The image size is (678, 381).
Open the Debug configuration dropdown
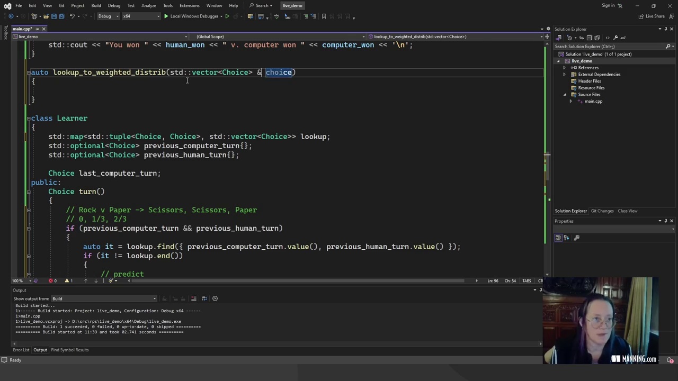point(109,16)
